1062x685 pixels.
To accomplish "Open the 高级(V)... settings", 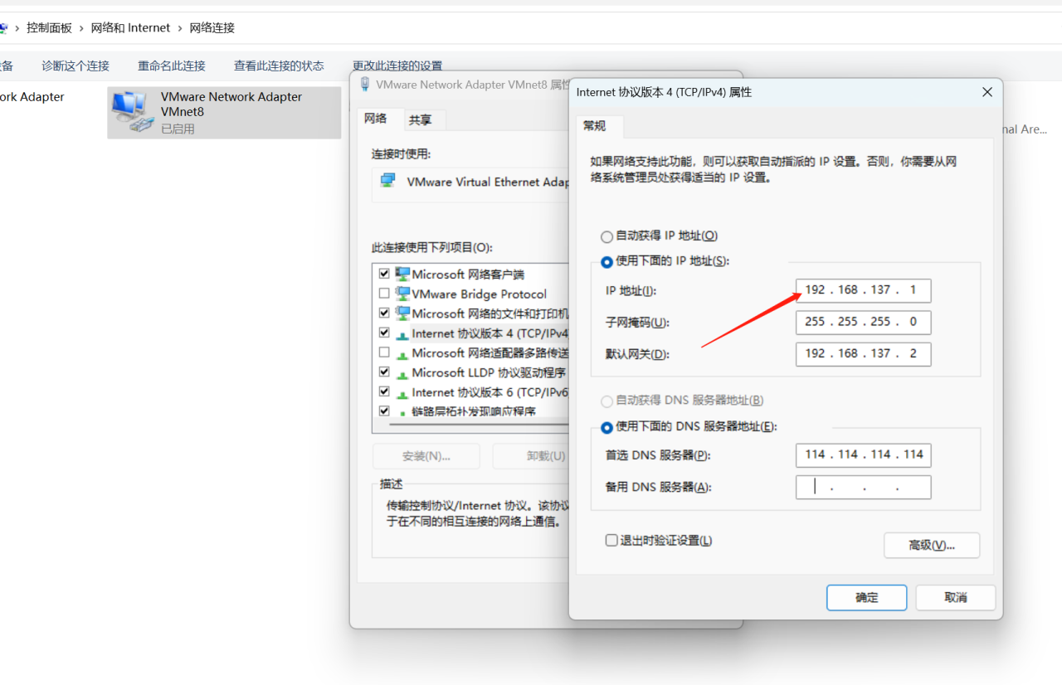I will [932, 545].
